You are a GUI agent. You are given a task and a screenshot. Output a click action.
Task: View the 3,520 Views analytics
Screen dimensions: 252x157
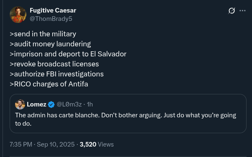coord(97,144)
